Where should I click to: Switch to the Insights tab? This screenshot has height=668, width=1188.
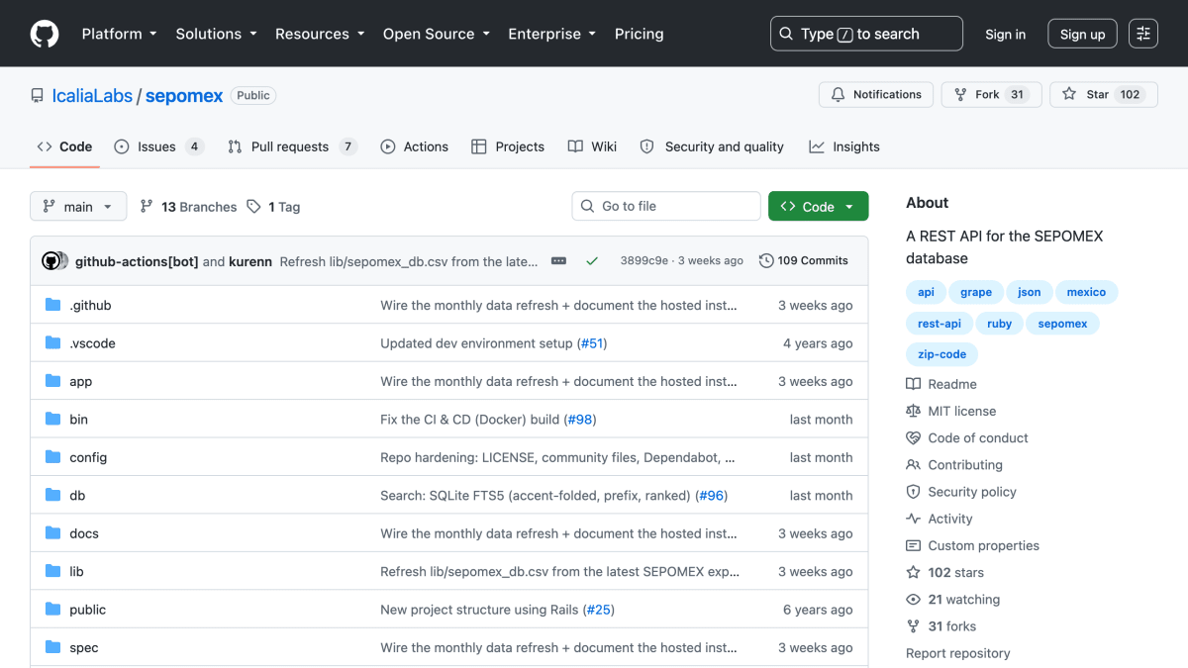tap(844, 146)
